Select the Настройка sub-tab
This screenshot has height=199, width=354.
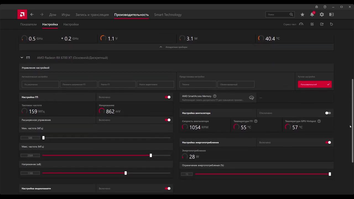click(x=50, y=24)
